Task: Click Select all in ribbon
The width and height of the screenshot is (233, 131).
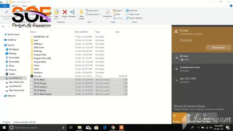Action: [131, 11]
